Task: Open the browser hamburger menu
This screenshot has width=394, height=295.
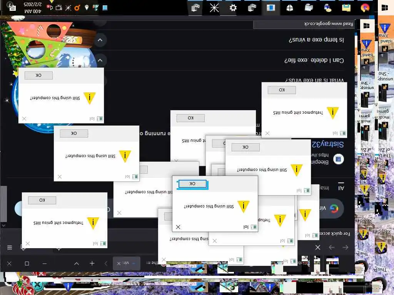Action: (x=10, y=248)
